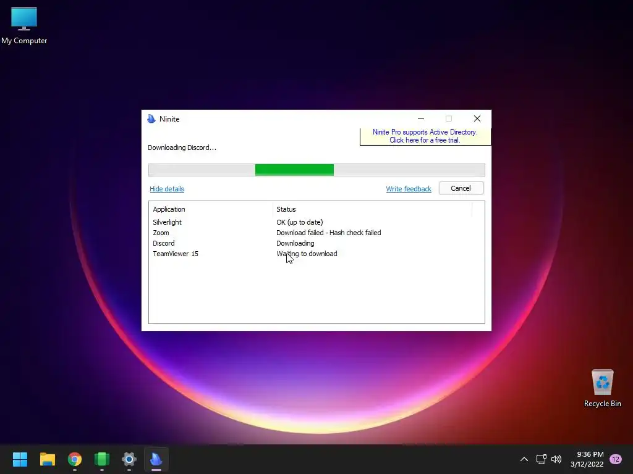Click the Application column header
Viewport: 633px width, 474px height.
(x=211, y=209)
